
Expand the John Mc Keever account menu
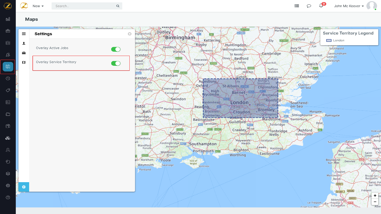(x=349, y=6)
